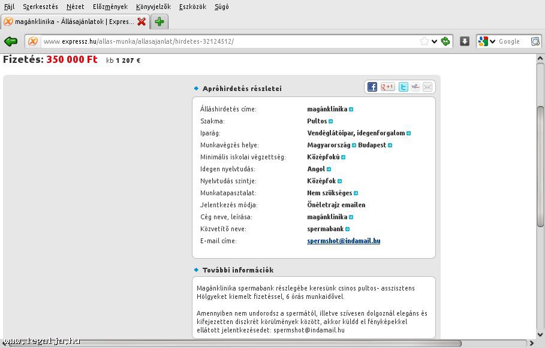The image size is (545, 348).
Task: Open the Fájl menu
Action: pyautogui.click(x=10, y=7)
